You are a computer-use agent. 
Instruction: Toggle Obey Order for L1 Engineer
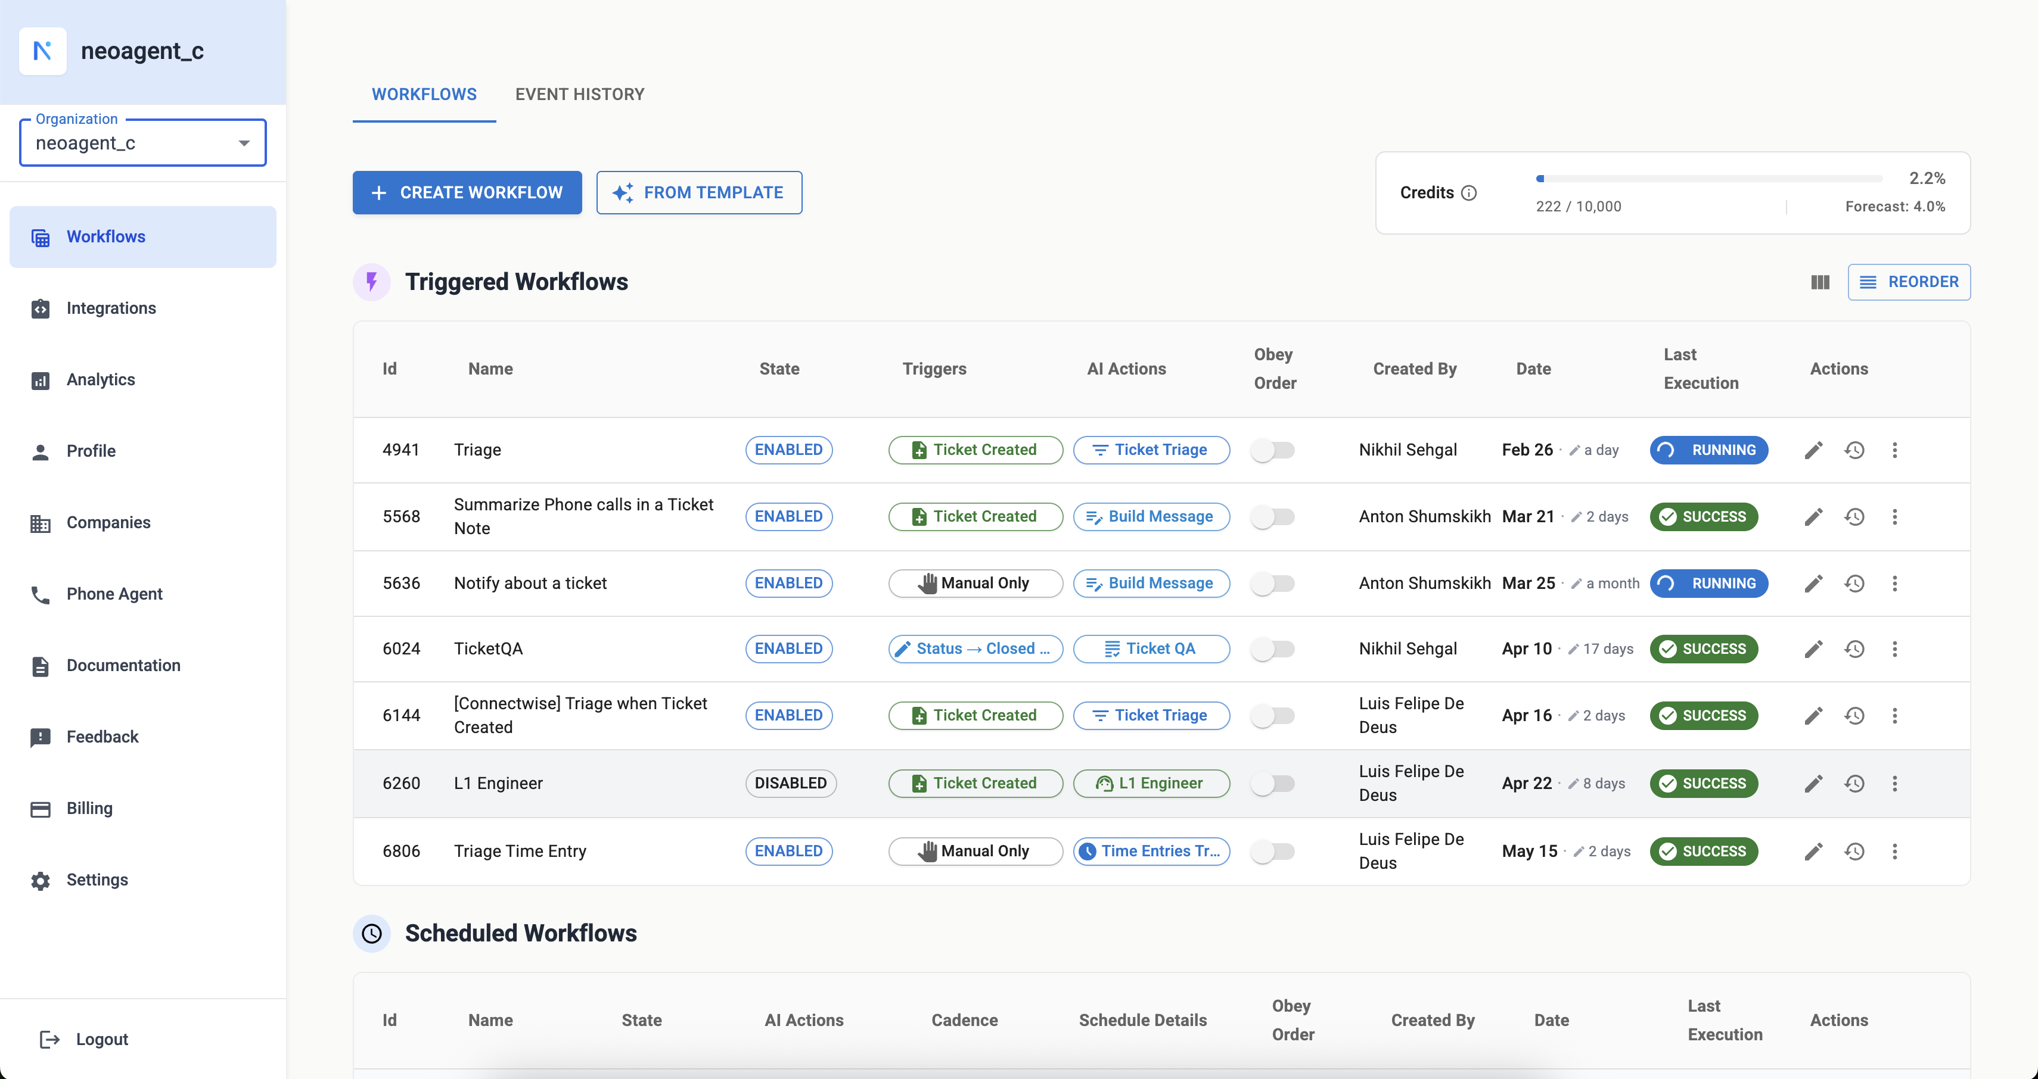(x=1272, y=784)
